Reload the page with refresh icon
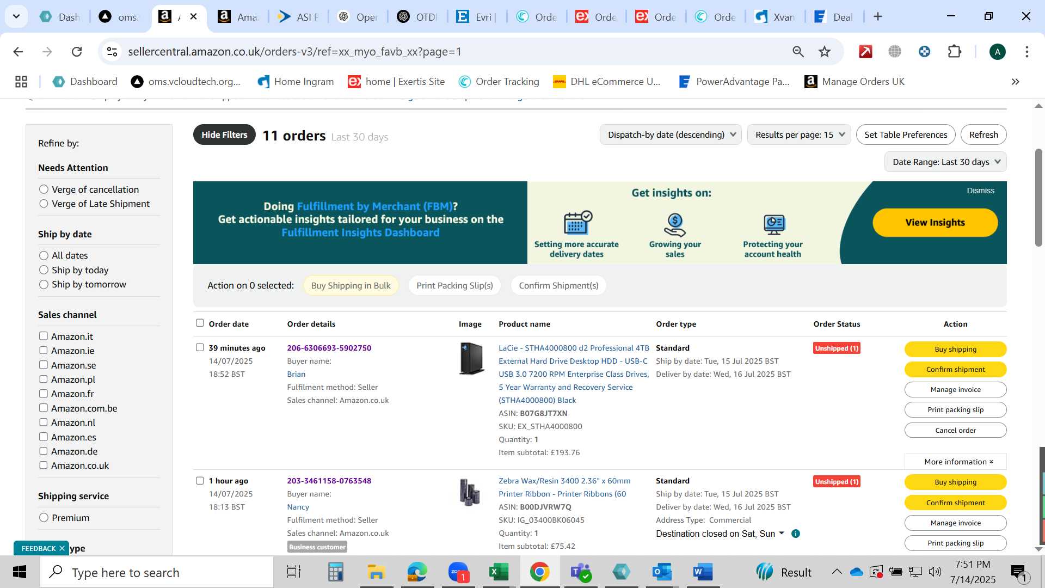 coord(77,52)
